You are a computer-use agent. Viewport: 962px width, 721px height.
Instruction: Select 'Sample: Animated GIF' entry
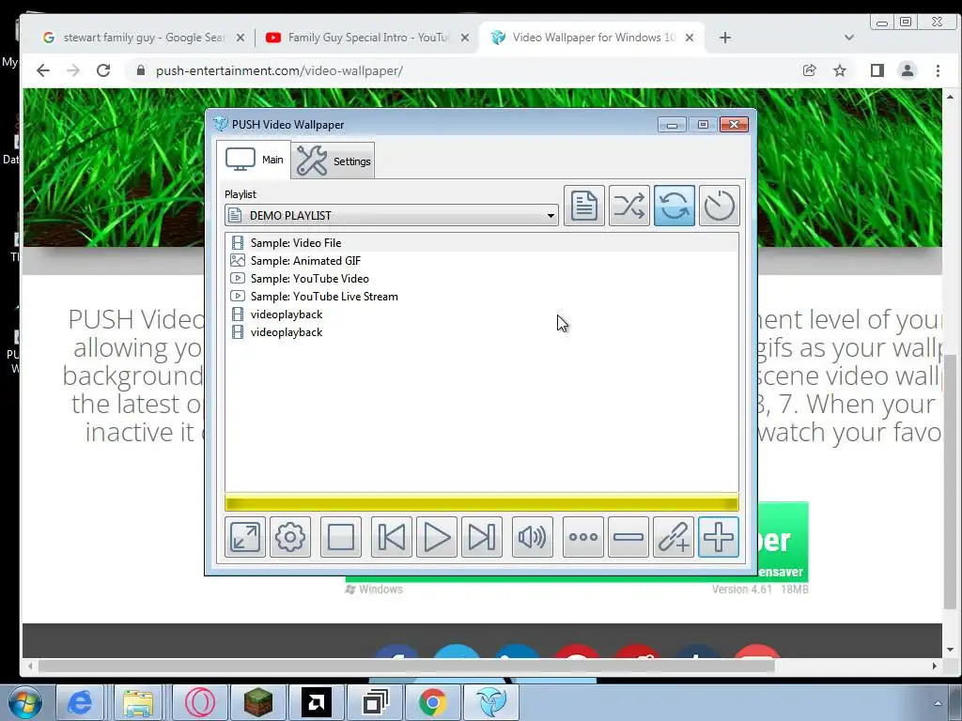(482, 261)
